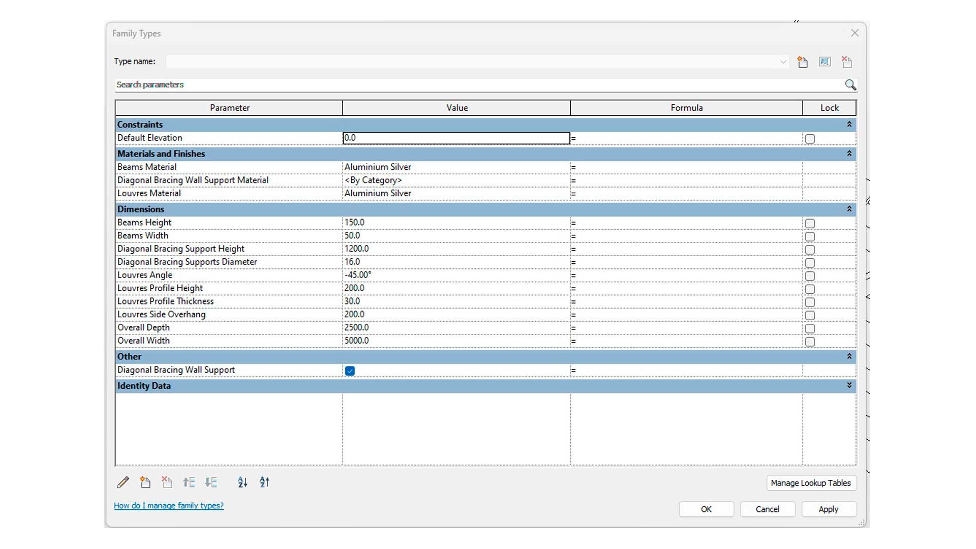
Task: Collapse the Dimensions section
Action: tap(848, 208)
